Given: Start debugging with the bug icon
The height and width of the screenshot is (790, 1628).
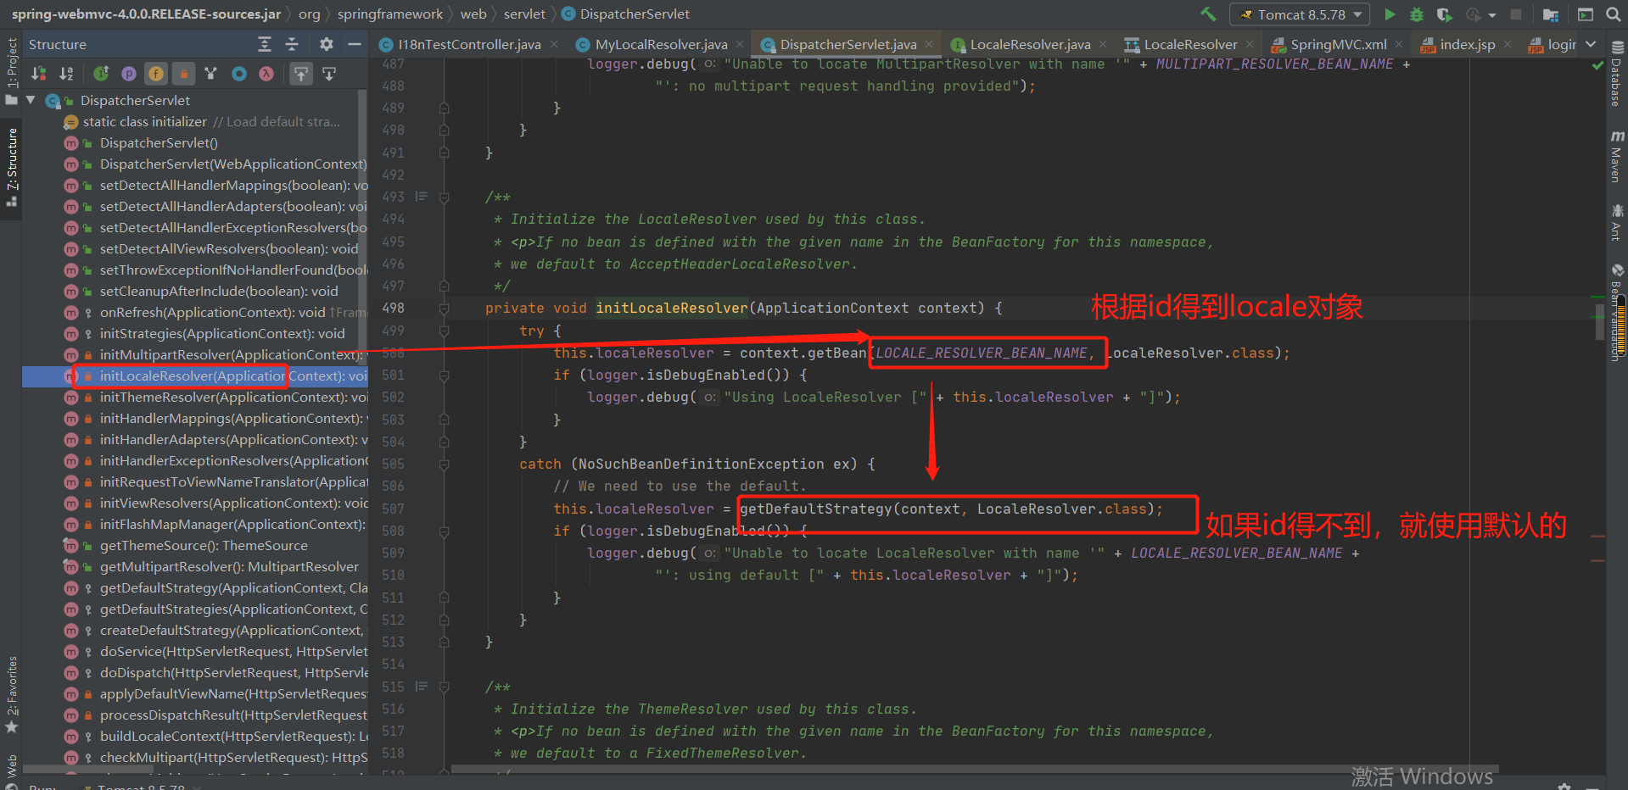Looking at the screenshot, I should coord(1416,14).
